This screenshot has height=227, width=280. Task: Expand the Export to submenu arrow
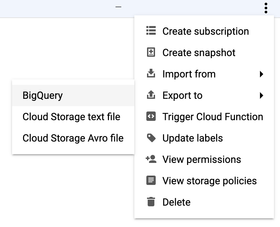tap(262, 95)
